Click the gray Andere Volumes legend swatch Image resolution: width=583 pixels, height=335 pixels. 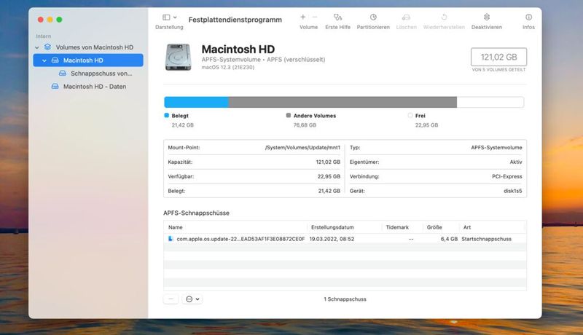(x=288, y=116)
